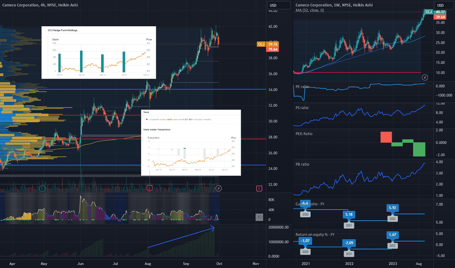
Task: Open USD currency selector on the 4h chart
Action: (279, 5)
